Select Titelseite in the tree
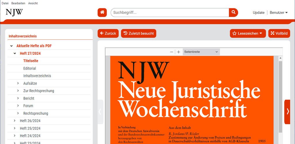 (31, 61)
